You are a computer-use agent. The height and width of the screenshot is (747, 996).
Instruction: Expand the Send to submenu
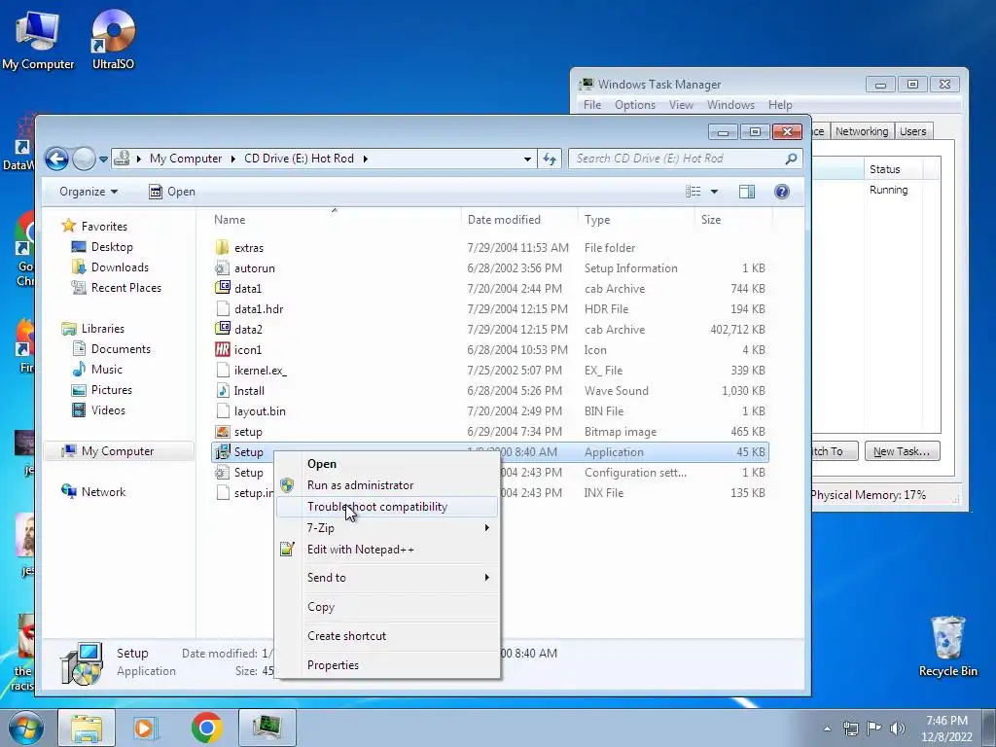tap(386, 578)
